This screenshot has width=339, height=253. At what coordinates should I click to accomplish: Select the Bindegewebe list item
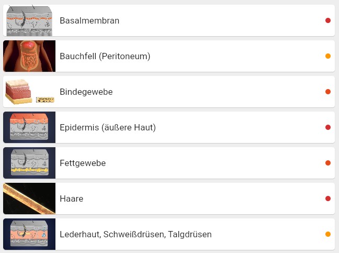(169, 92)
